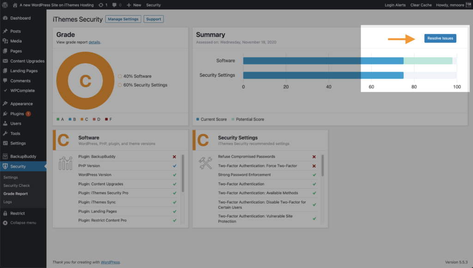
Task: Open the Grade Report submenu item
Action: (15, 194)
